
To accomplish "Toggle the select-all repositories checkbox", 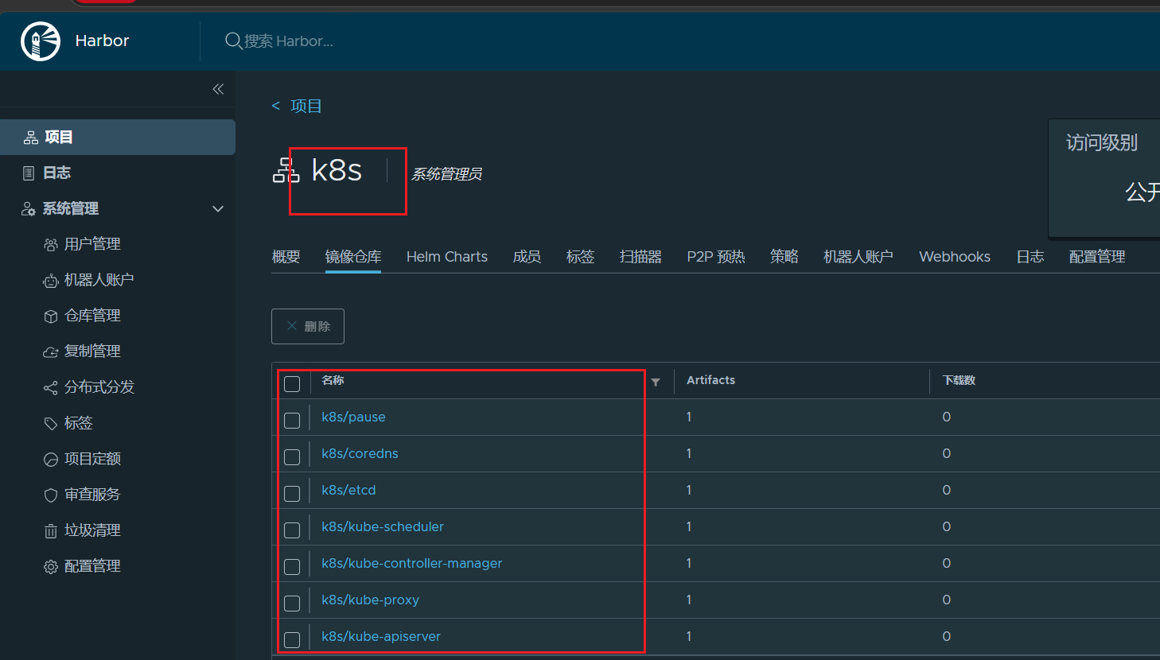I will (292, 384).
